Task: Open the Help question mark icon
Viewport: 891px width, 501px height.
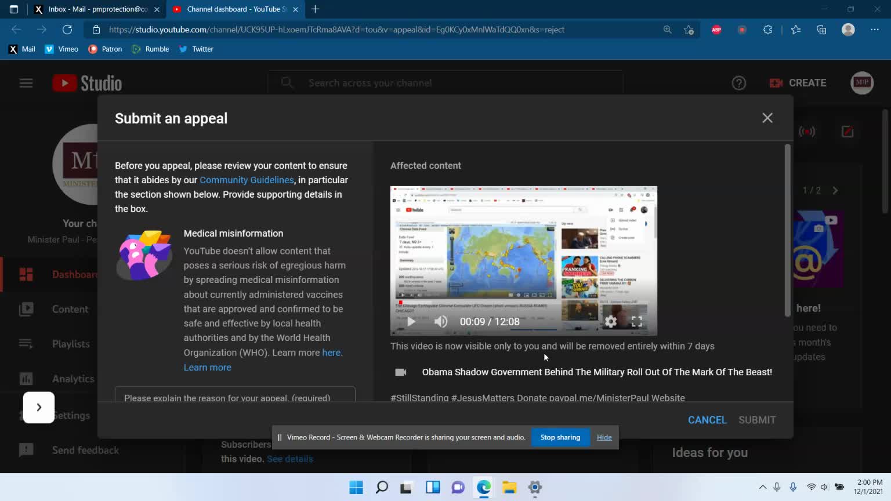Action: (x=738, y=83)
